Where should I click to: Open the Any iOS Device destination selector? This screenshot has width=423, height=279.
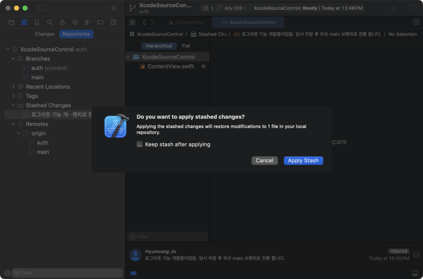pos(235,8)
